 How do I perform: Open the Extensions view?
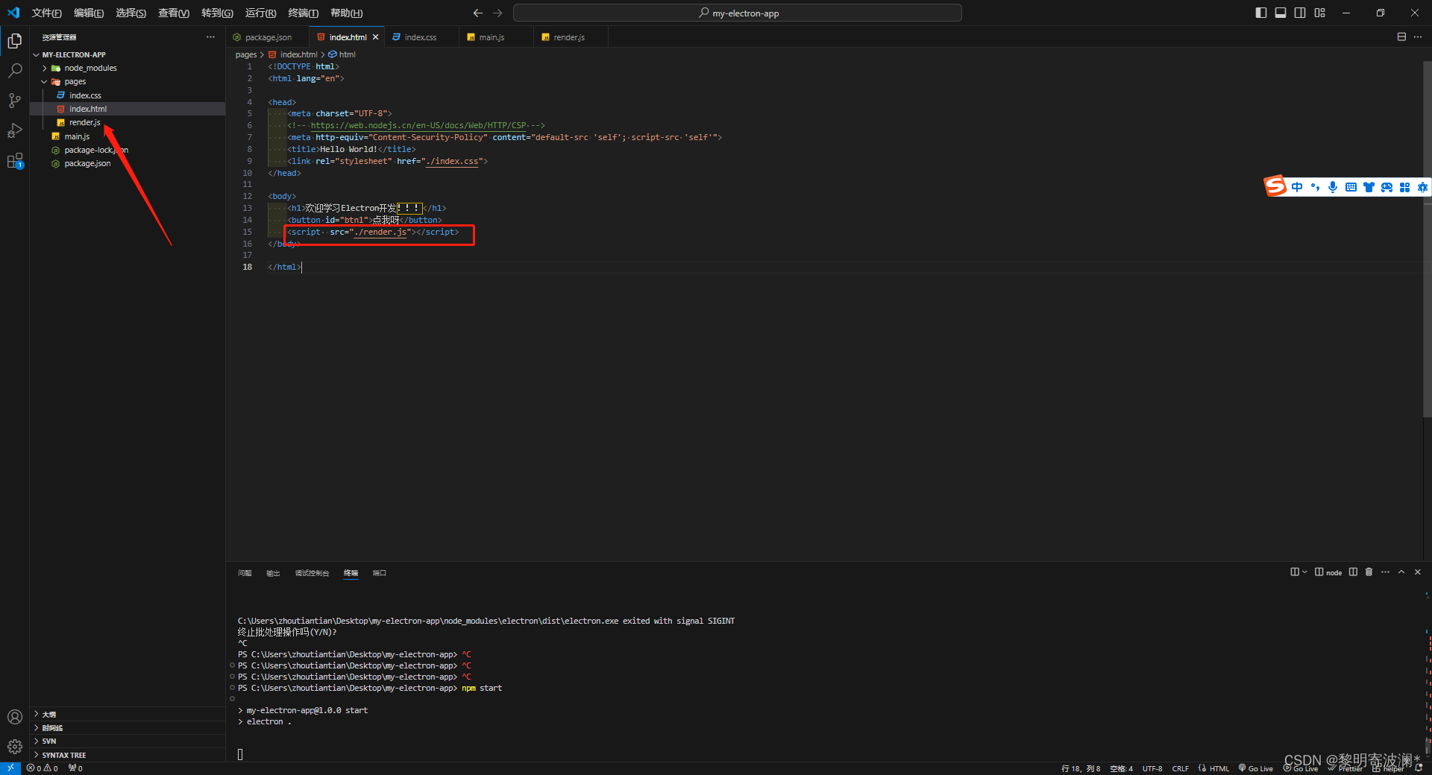14,161
